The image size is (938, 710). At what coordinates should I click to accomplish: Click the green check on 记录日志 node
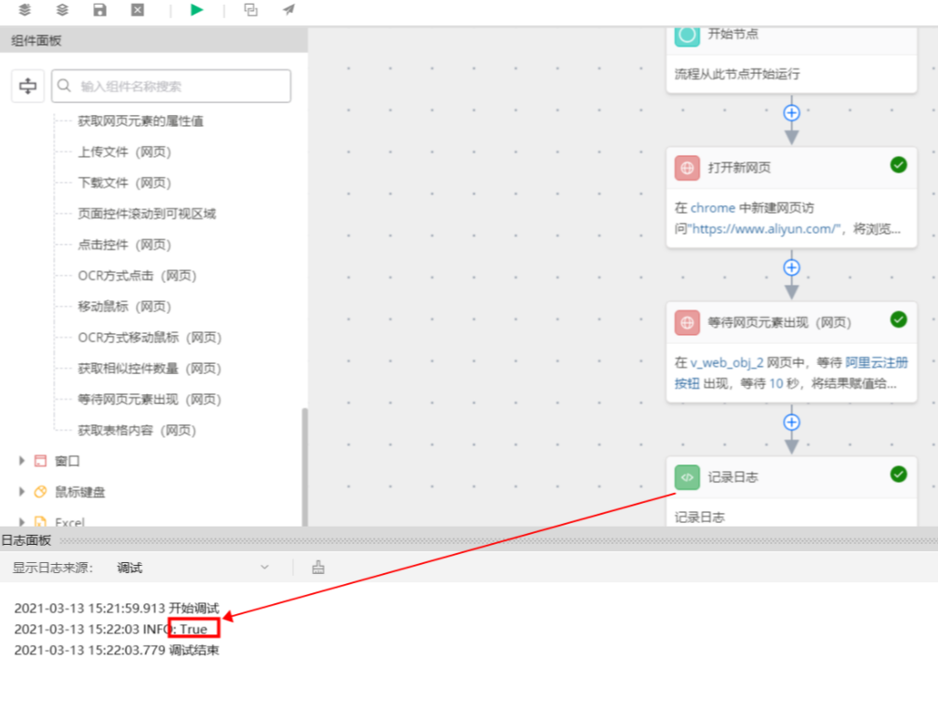click(x=898, y=475)
